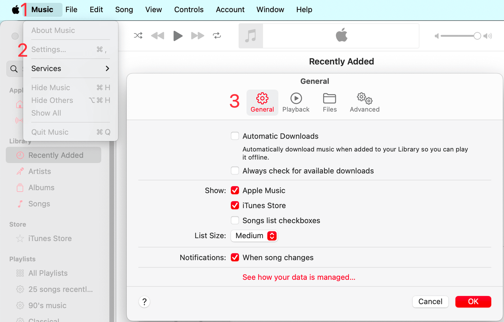Screen dimensions: 504x322
Task: Choose Hide Others menu item
Action: coord(70,100)
